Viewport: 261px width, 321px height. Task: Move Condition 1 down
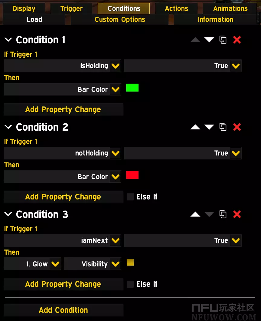coord(209,40)
